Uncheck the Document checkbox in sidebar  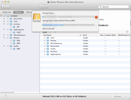(x=8, y=19)
